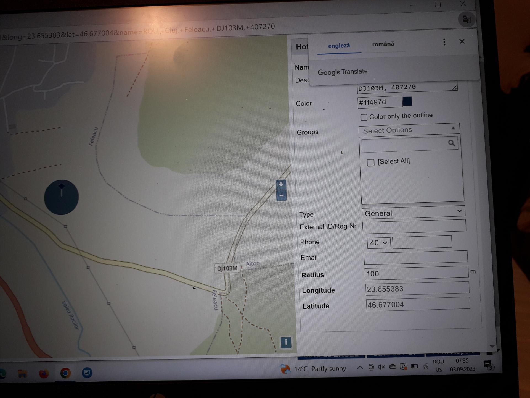Switch to the engleză translation tab

pos(339,46)
